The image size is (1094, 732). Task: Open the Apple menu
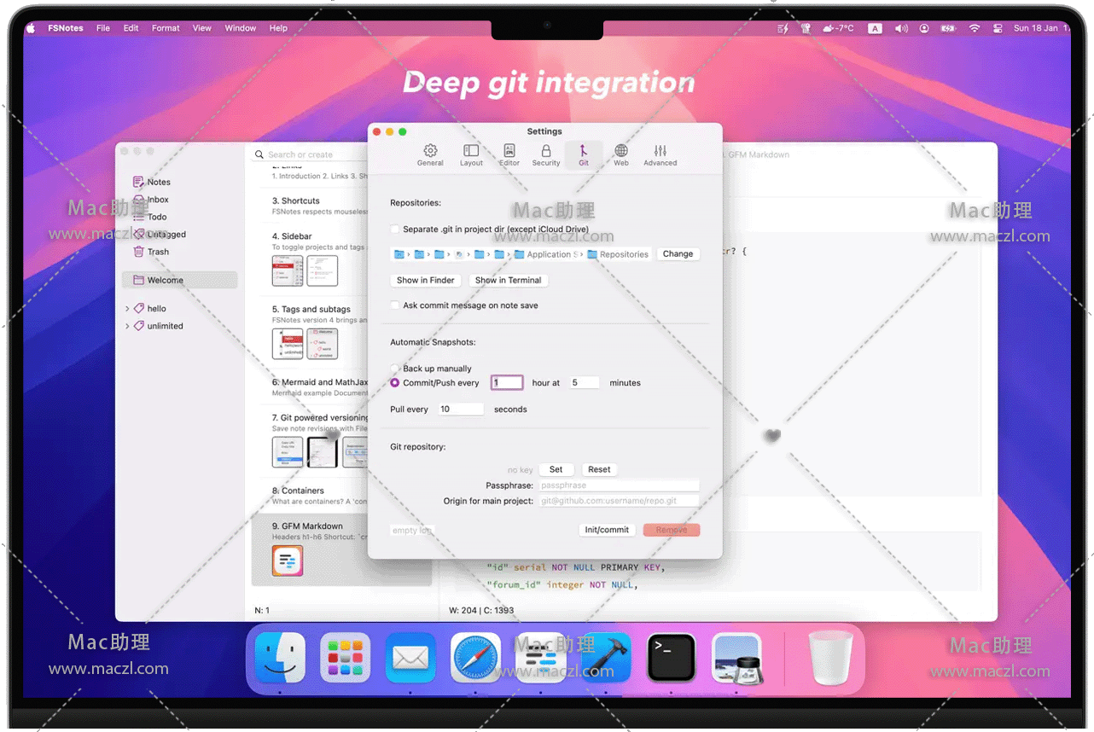(x=31, y=28)
